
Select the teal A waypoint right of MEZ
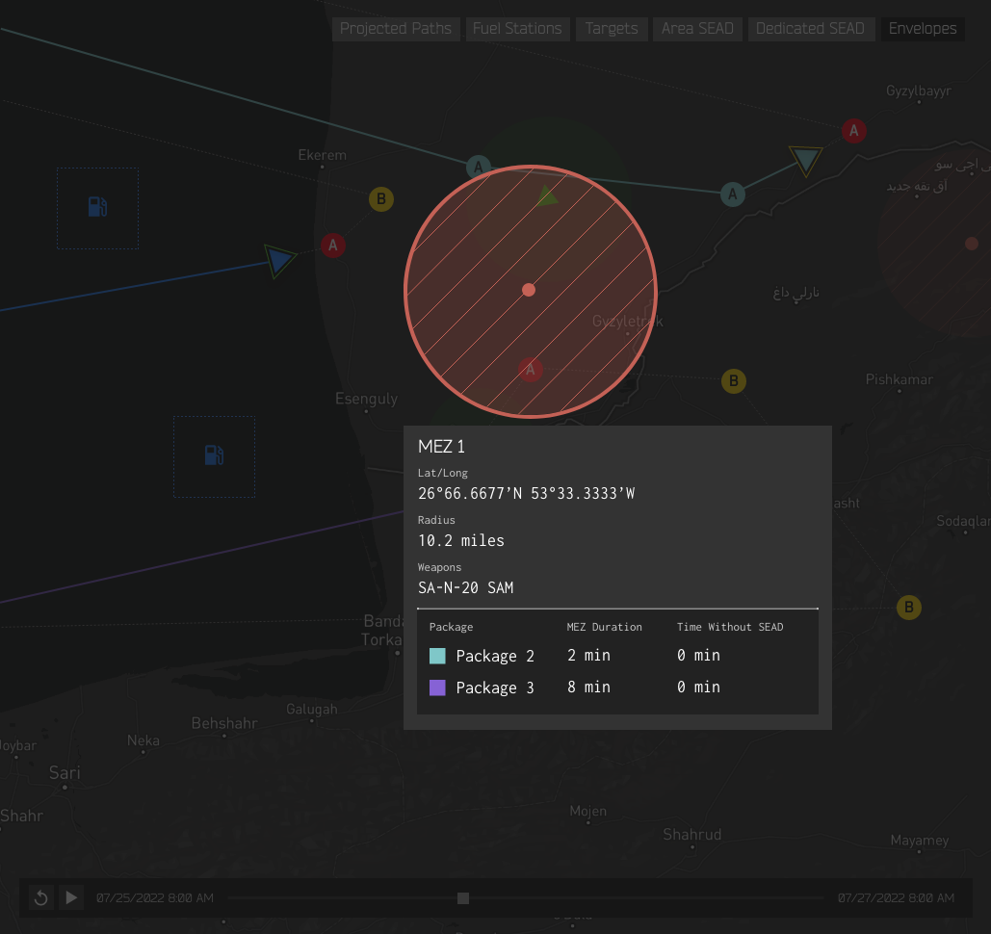pyautogui.click(x=733, y=194)
